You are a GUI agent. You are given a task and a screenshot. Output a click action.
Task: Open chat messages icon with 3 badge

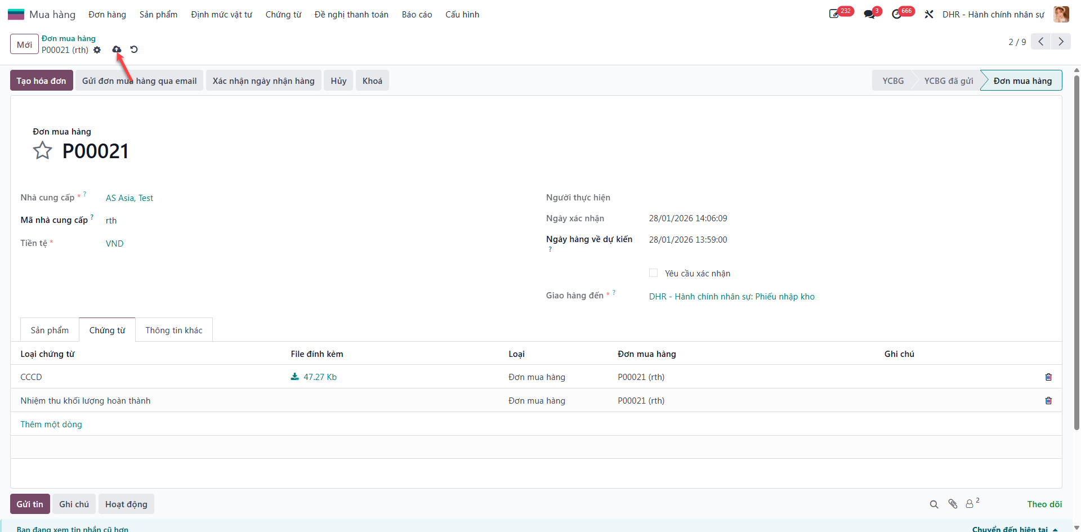[870, 14]
